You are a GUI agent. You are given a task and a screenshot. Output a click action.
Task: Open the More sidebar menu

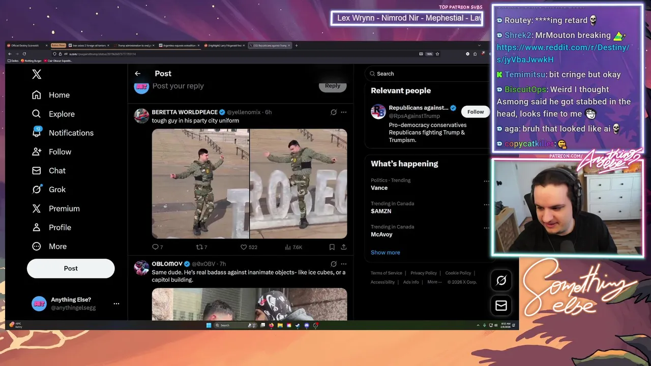(x=49, y=247)
